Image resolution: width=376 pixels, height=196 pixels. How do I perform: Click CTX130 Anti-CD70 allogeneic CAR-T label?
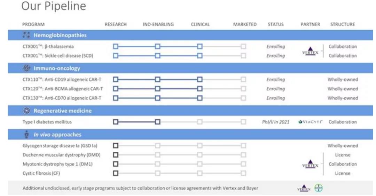tap(63, 98)
